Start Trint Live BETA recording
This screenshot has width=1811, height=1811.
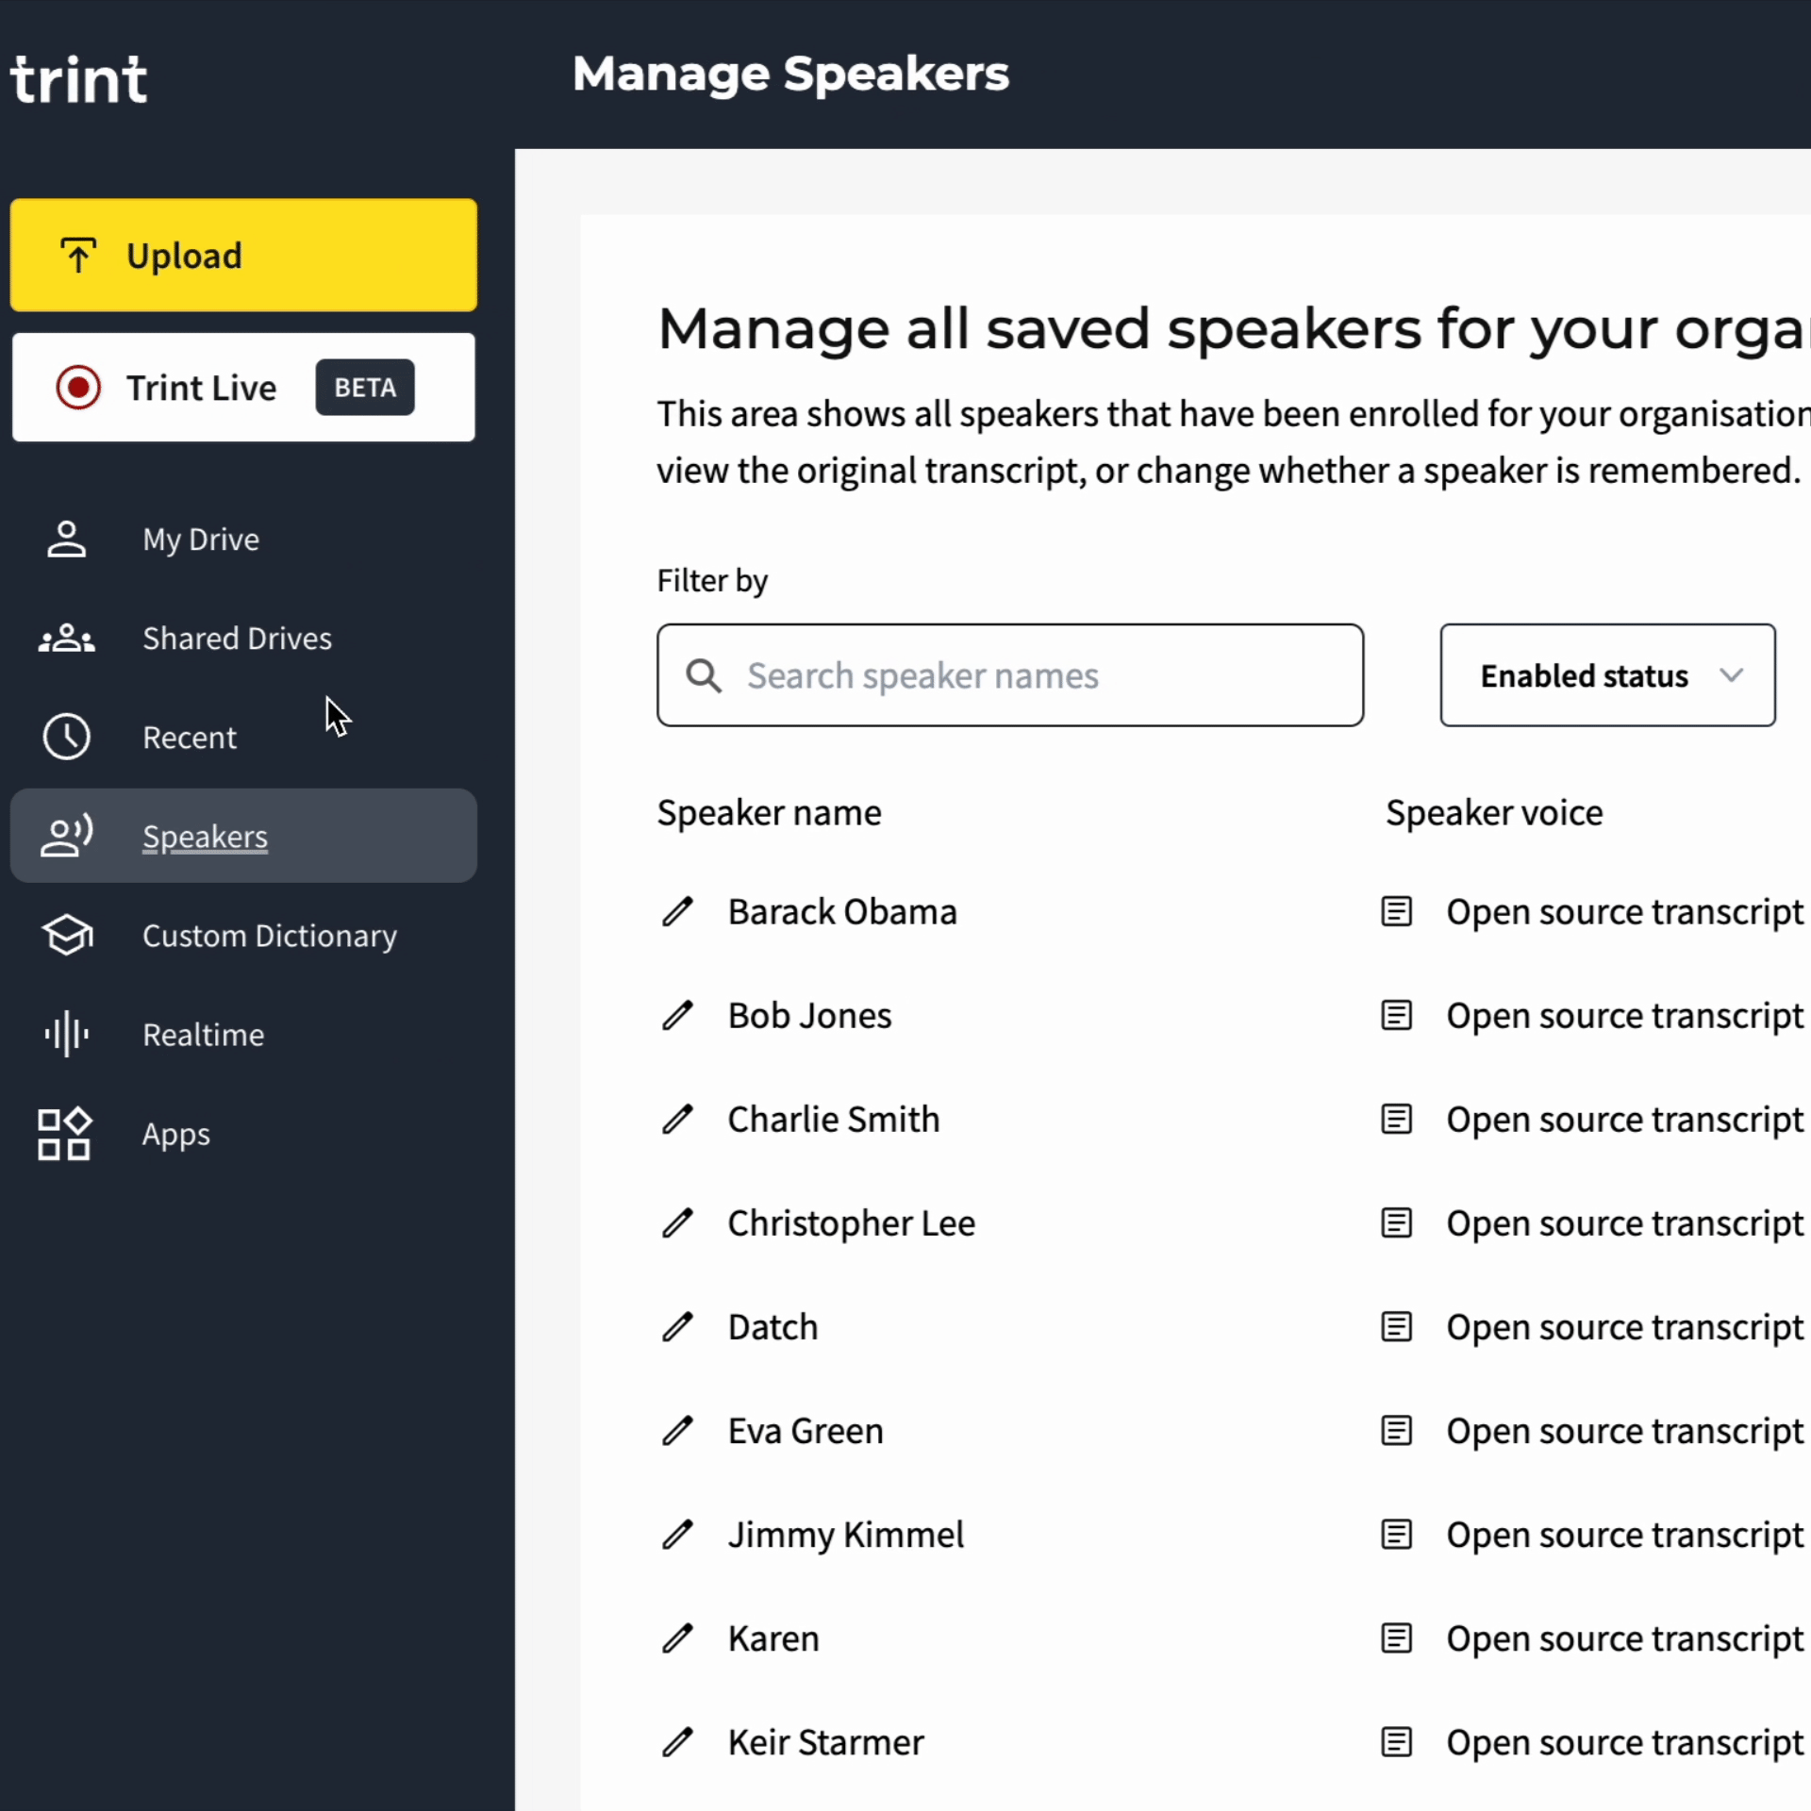[x=243, y=388]
